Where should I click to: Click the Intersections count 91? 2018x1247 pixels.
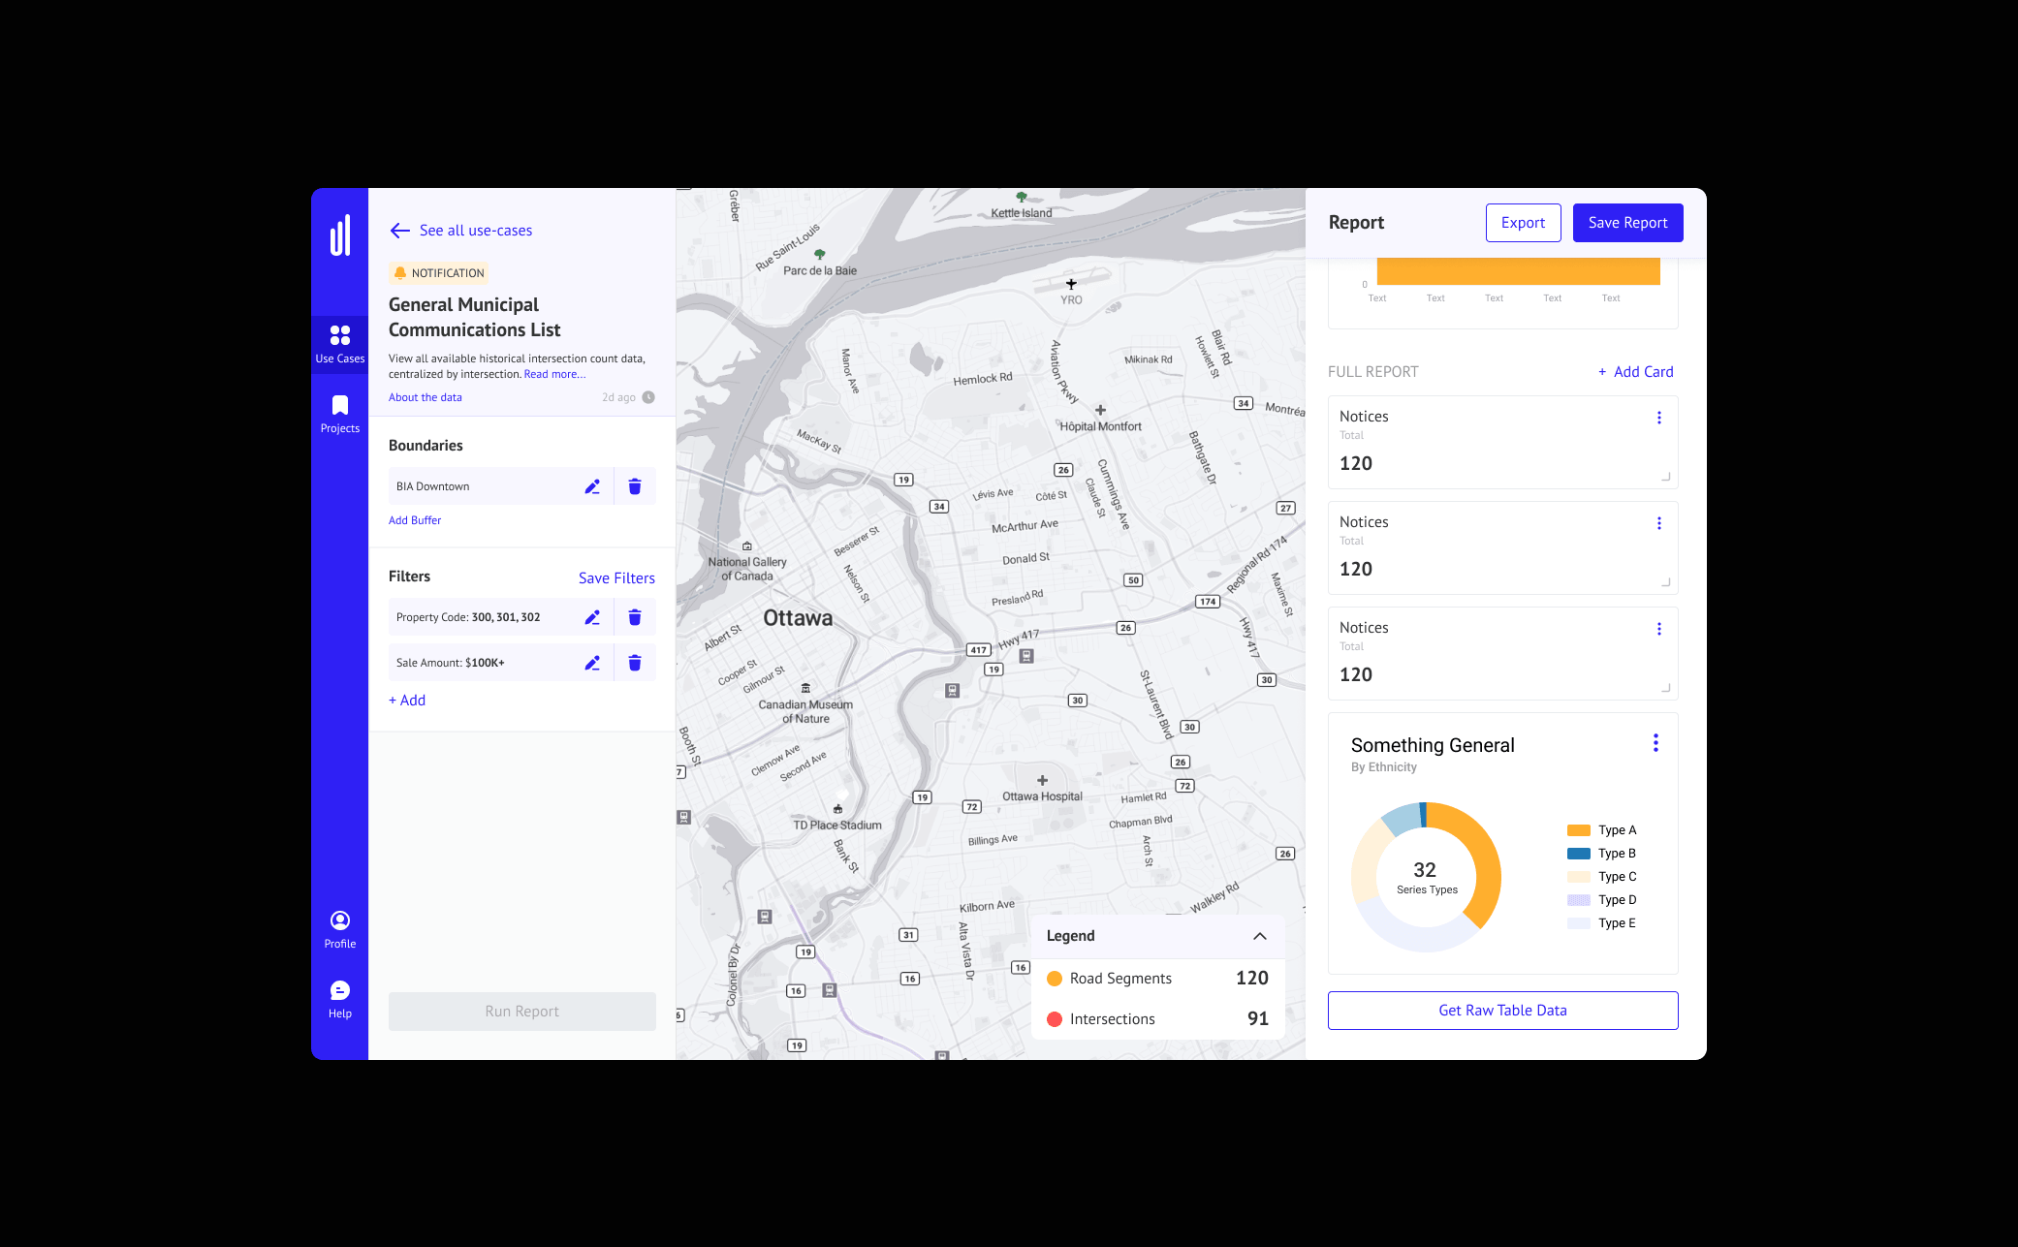tap(1258, 1019)
